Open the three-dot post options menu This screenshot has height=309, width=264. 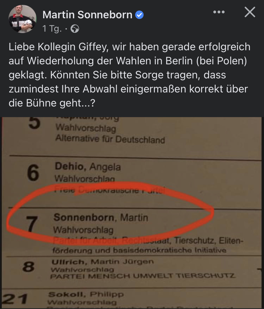[219, 12]
